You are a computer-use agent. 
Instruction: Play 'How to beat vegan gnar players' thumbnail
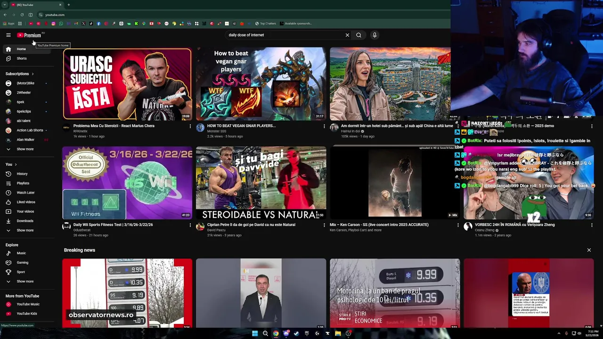coord(261,84)
